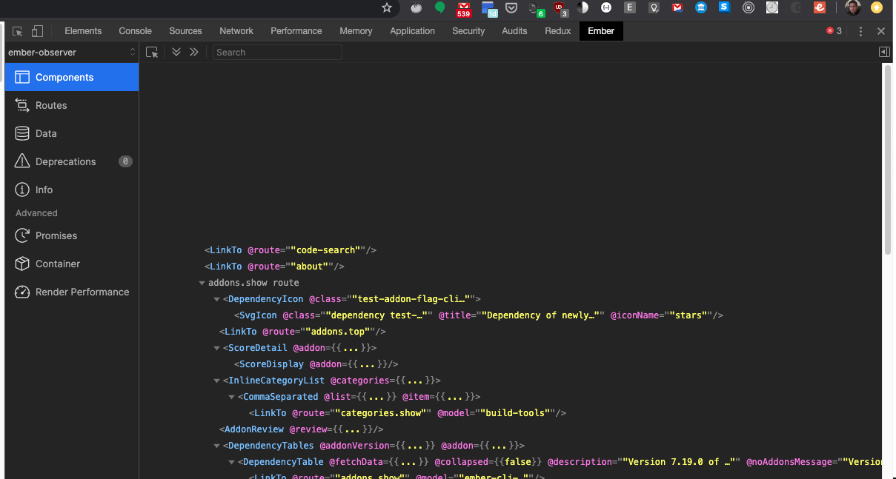Focus the component Search field
The image size is (896, 479).
[x=277, y=52]
